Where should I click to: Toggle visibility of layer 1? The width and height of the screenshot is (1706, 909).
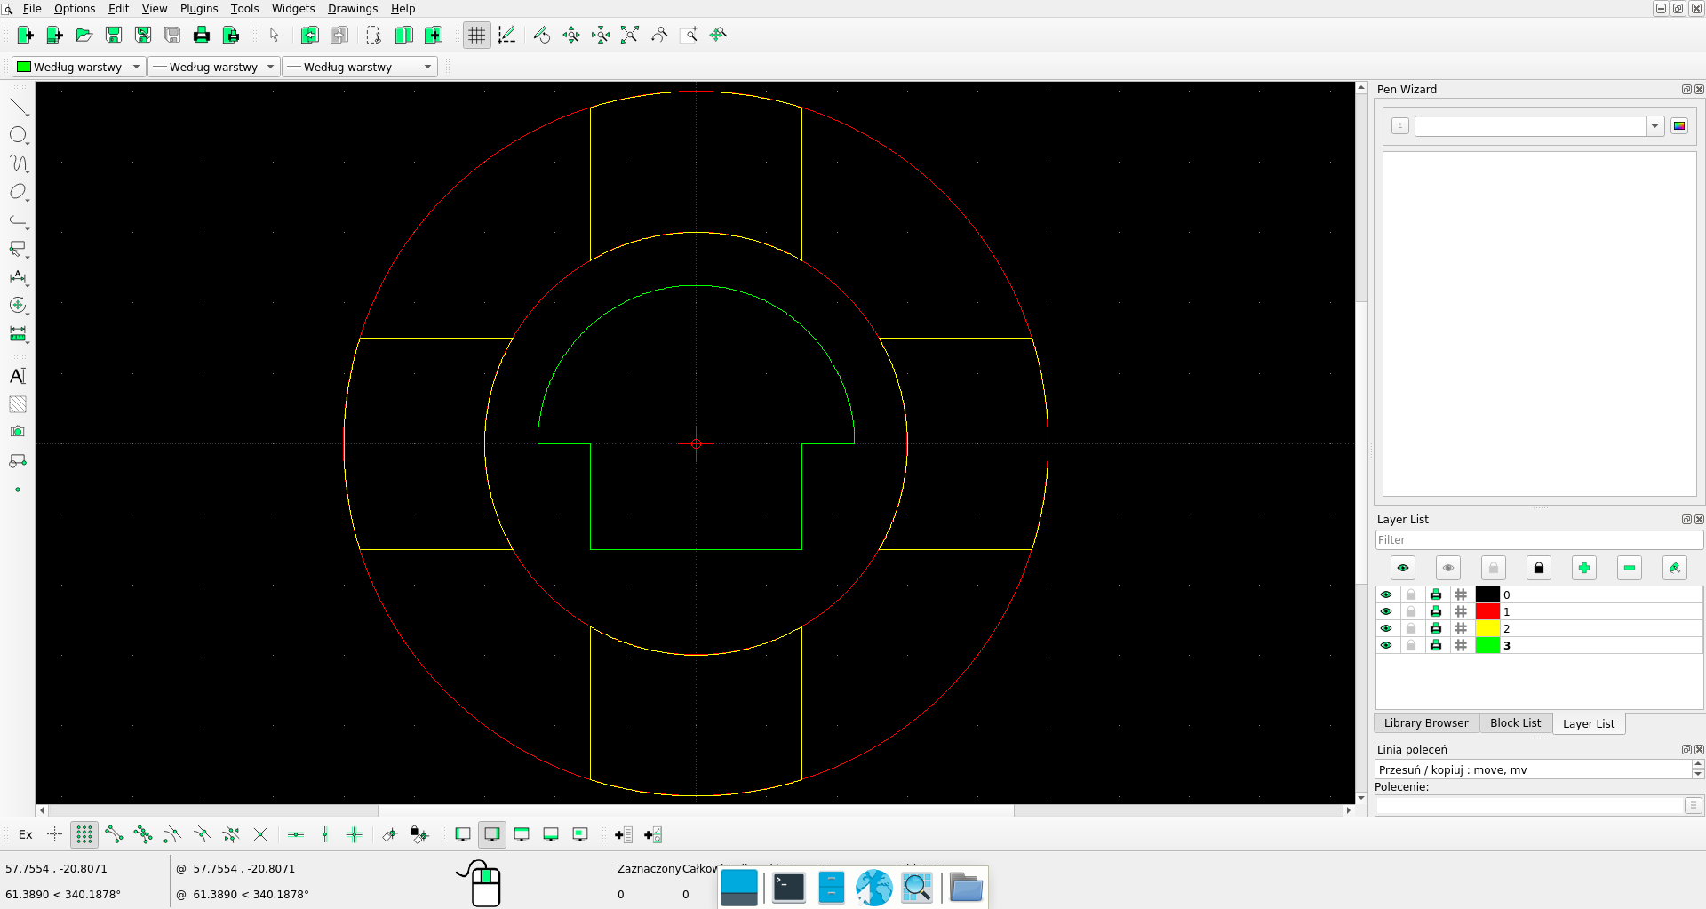1386,611
